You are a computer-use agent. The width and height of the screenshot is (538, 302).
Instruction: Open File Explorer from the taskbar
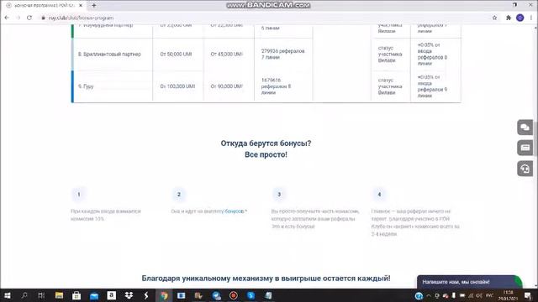tap(59, 295)
